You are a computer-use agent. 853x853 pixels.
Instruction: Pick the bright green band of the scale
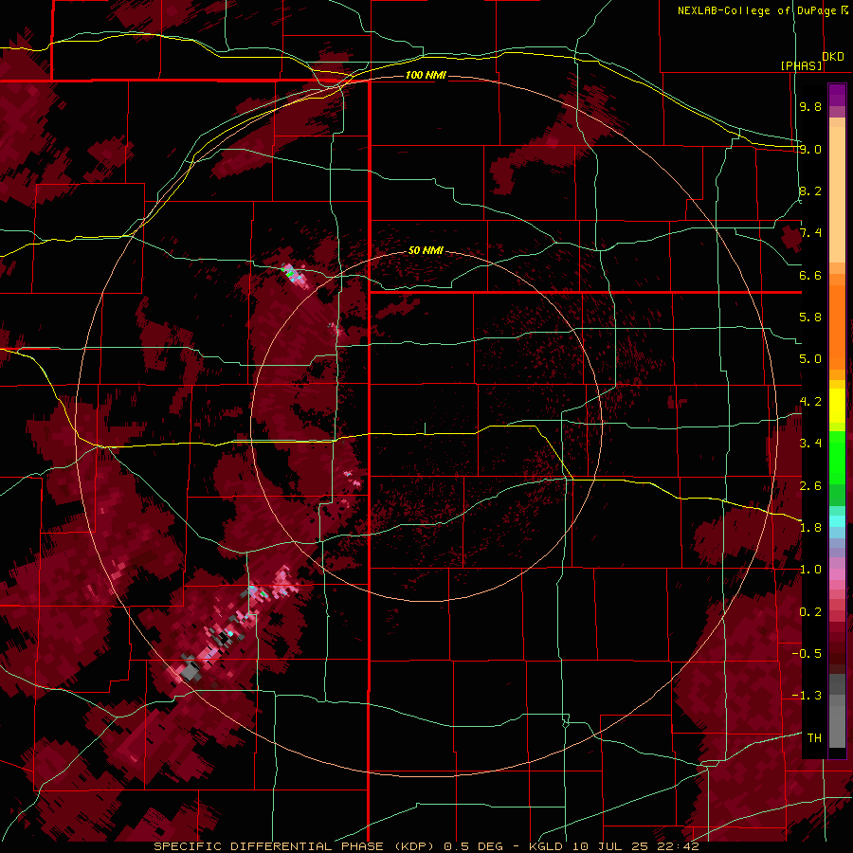click(x=837, y=457)
